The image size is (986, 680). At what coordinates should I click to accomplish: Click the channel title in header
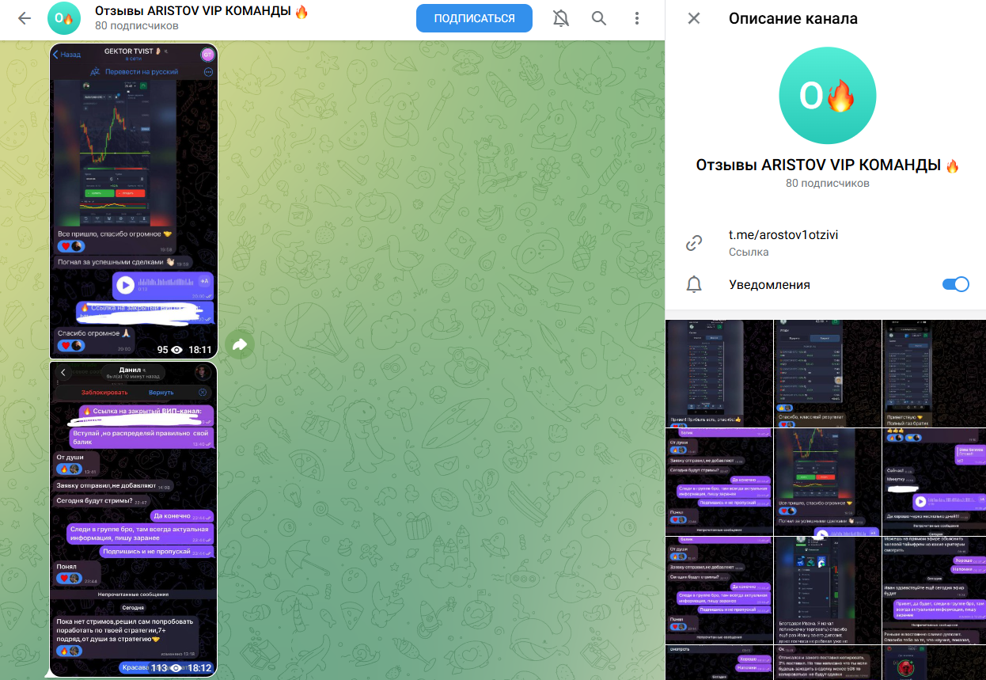pyautogui.click(x=202, y=12)
